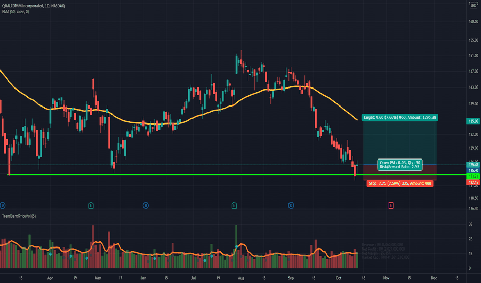Click the Apr label on time axis

[x=50, y=278]
